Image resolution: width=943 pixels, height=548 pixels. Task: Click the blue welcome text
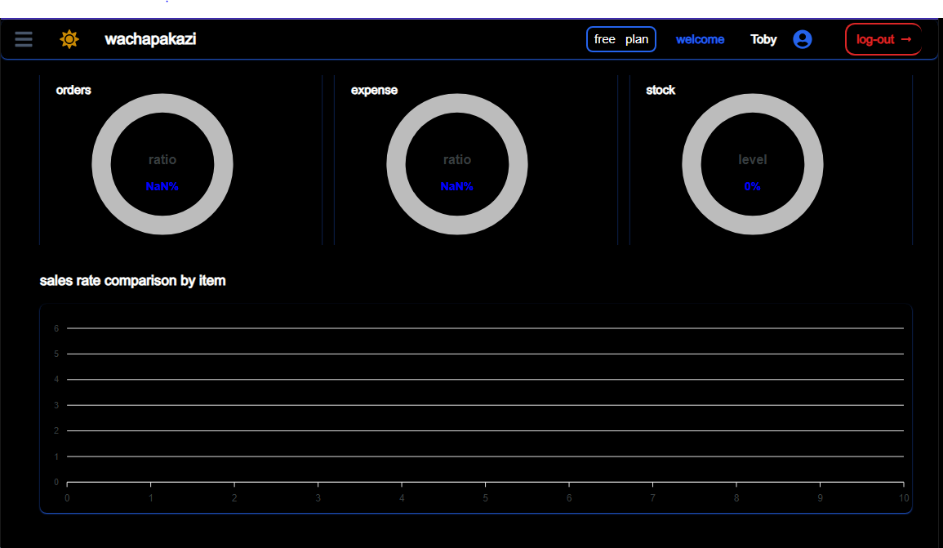(x=700, y=39)
